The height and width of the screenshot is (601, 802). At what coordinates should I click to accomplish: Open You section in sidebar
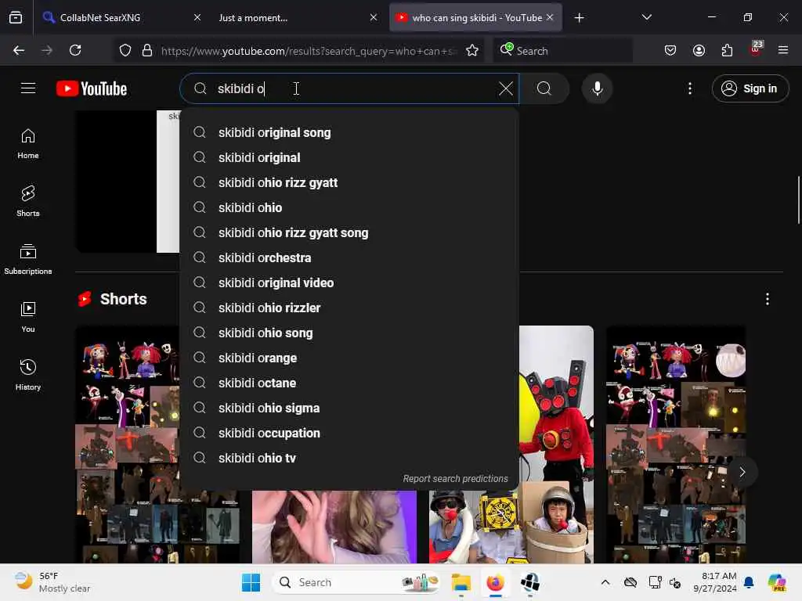28,318
